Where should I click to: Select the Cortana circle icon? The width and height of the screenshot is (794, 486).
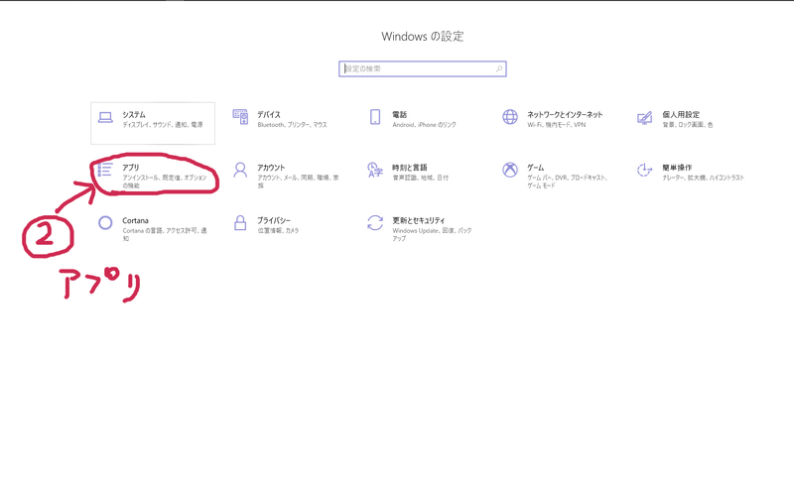coord(105,223)
